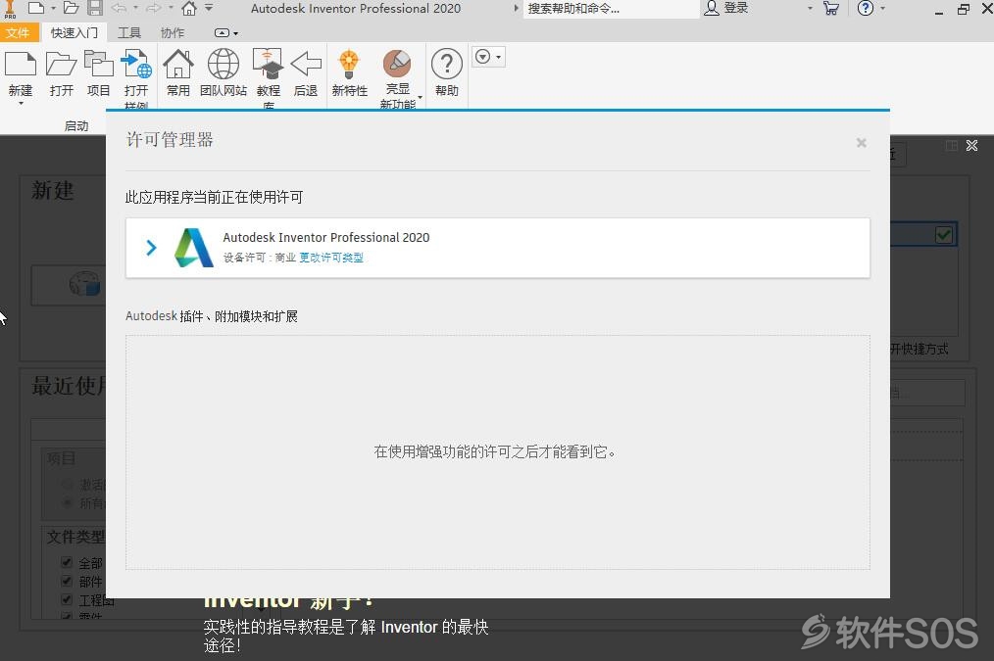The image size is (994, 661).
Task: Click the quick access Save disk icon
Action: tap(95, 8)
